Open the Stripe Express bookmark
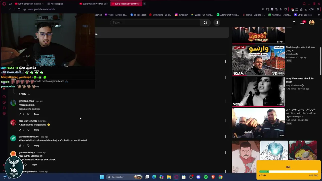 click(303, 15)
